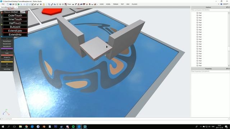The width and height of the screenshot is (230, 129).
Task: Close the Explorer panel
Action: coord(229,7)
